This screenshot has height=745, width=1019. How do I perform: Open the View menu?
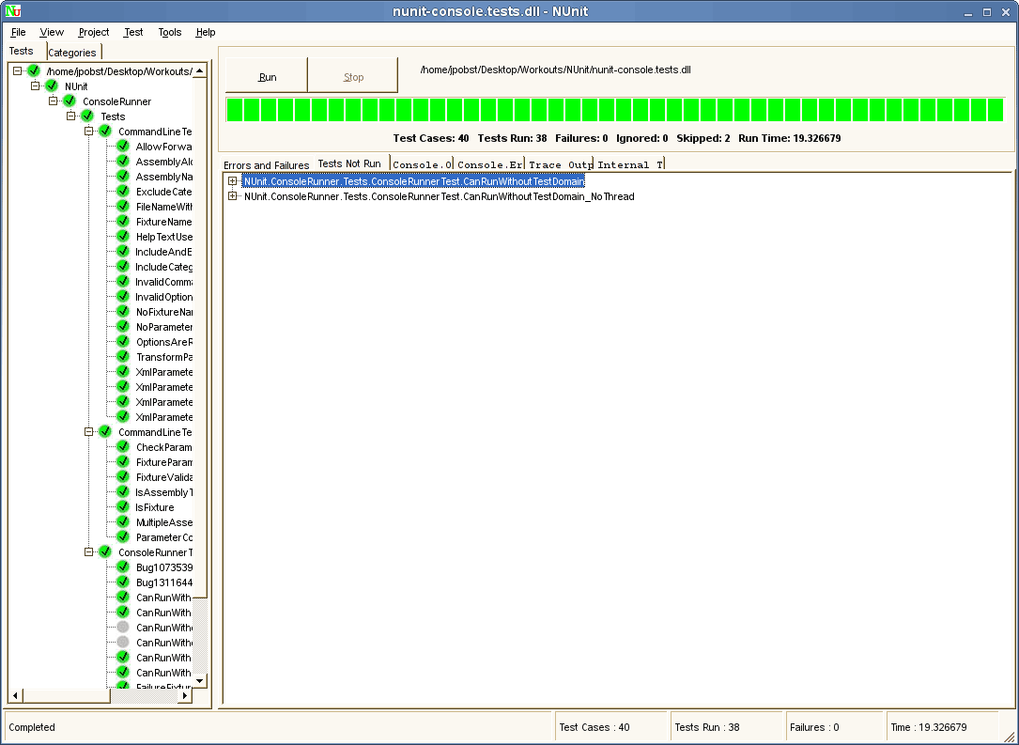pos(52,32)
